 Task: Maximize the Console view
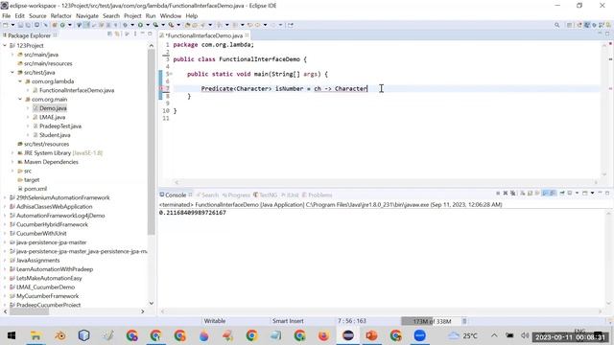tap(607, 194)
